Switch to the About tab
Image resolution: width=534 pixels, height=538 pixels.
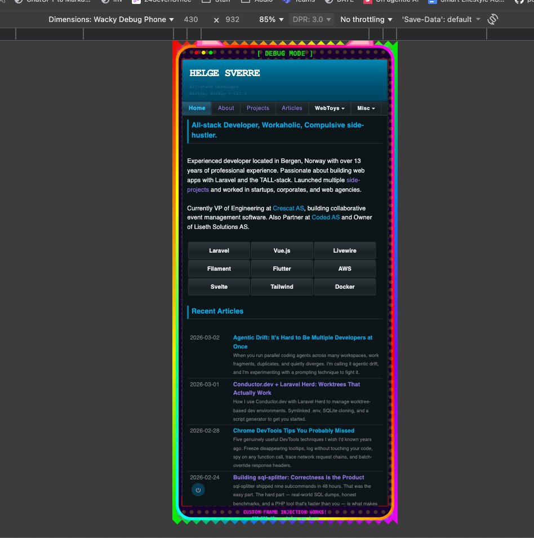coord(225,108)
